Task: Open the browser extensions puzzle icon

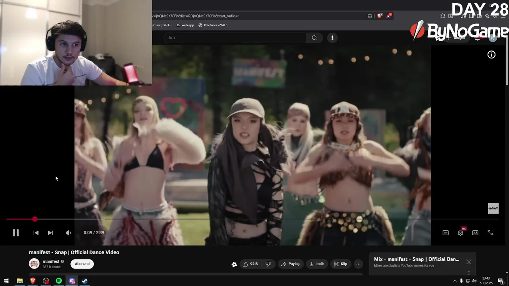Action: [443, 16]
